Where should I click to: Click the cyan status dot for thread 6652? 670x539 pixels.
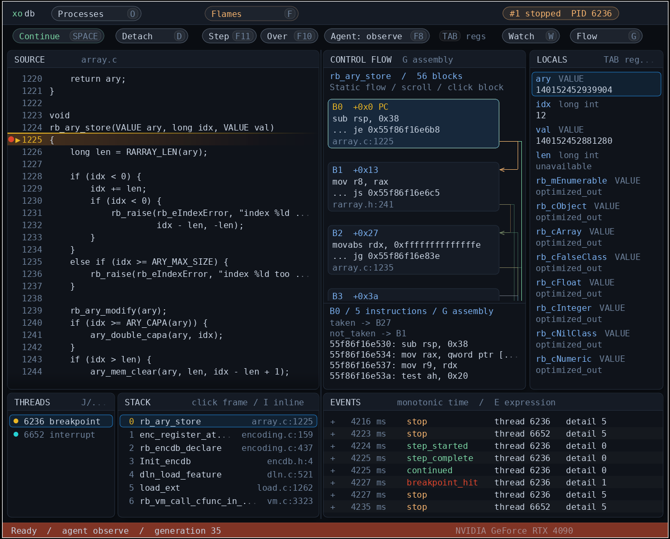(16, 434)
